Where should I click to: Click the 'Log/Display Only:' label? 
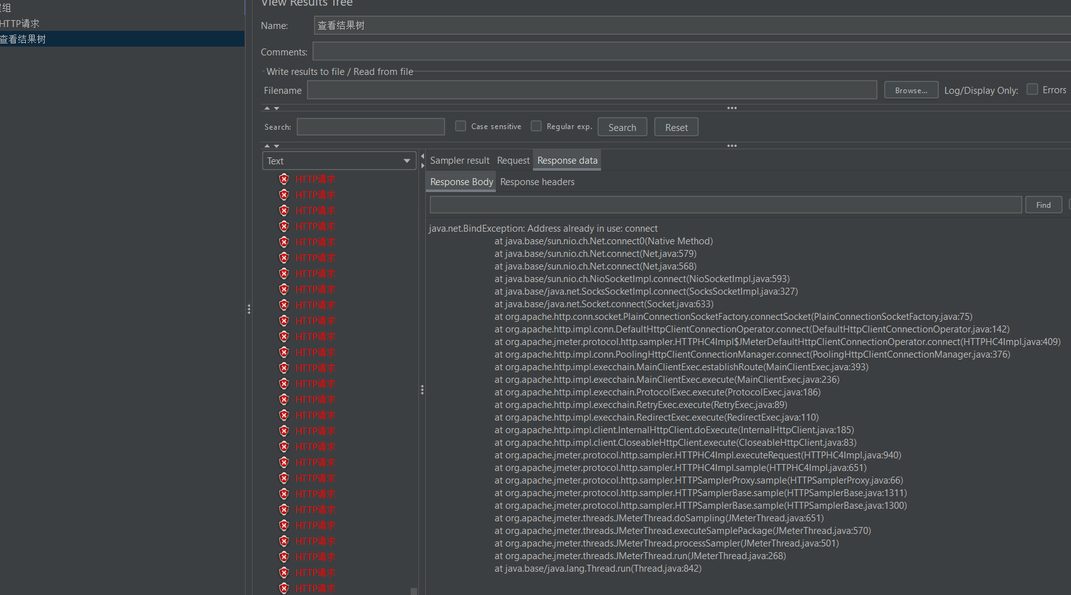[x=981, y=91]
